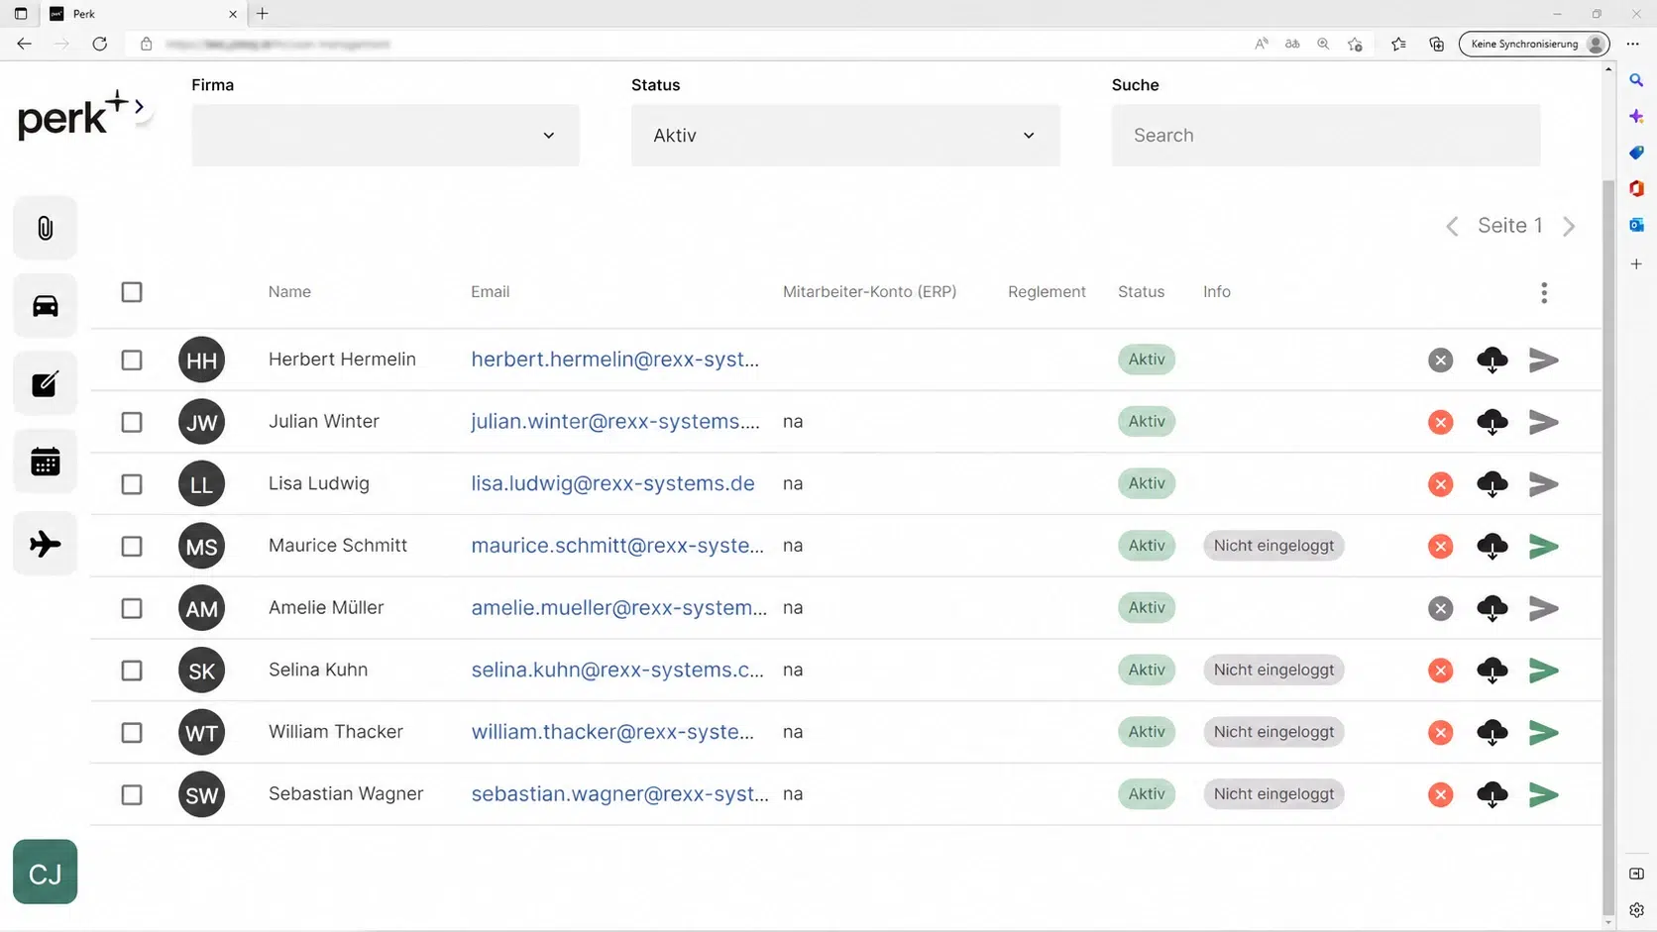The image size is (1657, 932).
Task: Open the calendar sidebar icon
Action: coord(45,462)
